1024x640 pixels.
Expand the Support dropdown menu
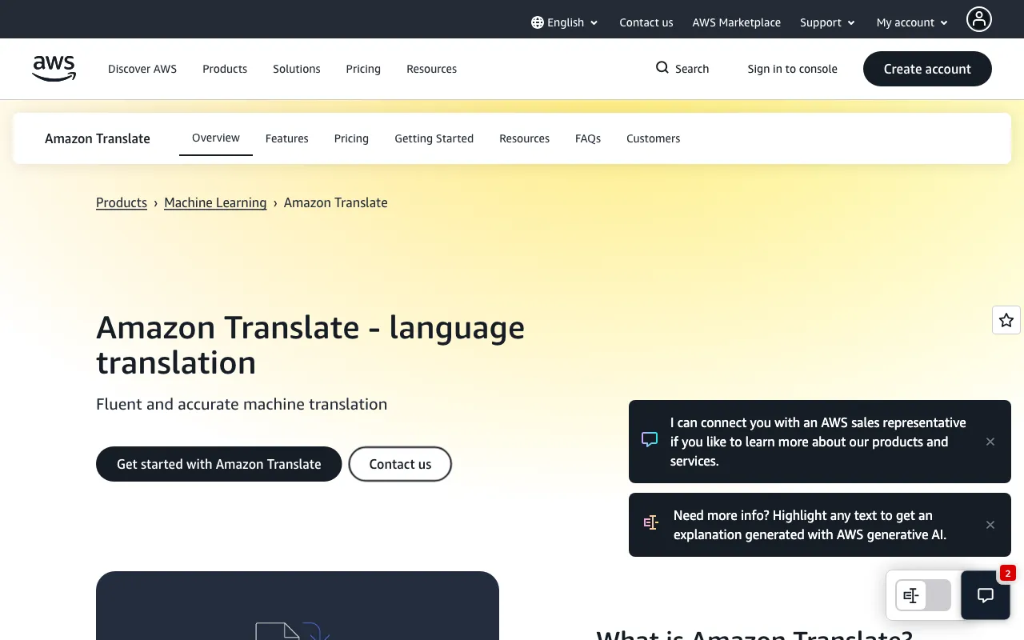coord(827,22)
